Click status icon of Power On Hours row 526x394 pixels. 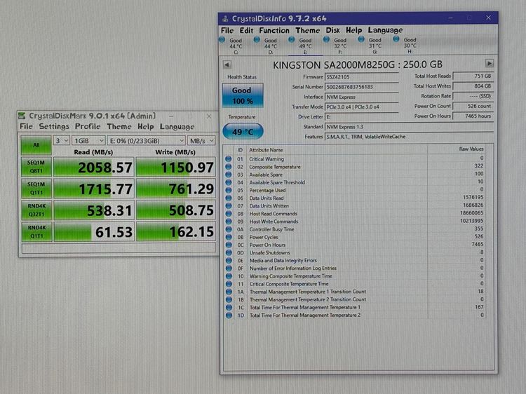[x=229, y=245]
